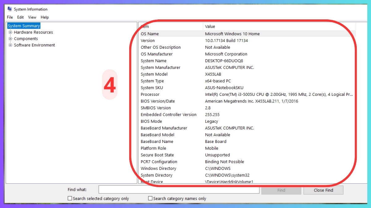
Task: Select the BIOS Mode row label
Action: click(151, 121)
